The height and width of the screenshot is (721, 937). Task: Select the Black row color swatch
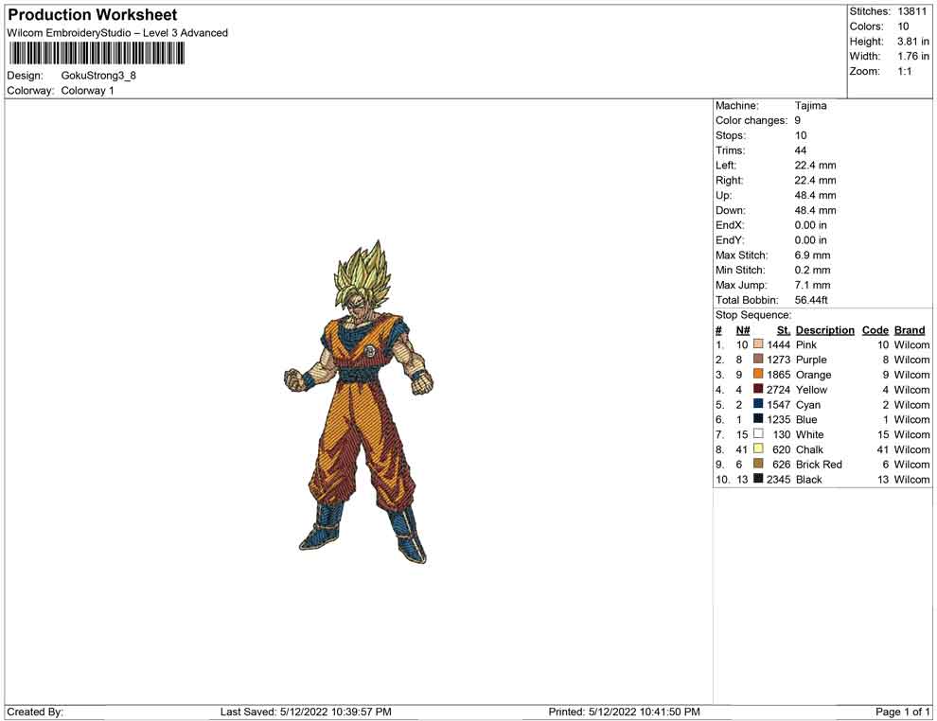758,479
